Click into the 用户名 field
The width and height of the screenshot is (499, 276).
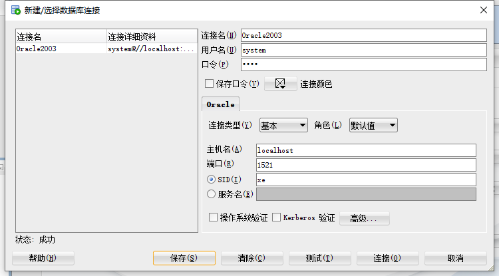click(364, 50)
